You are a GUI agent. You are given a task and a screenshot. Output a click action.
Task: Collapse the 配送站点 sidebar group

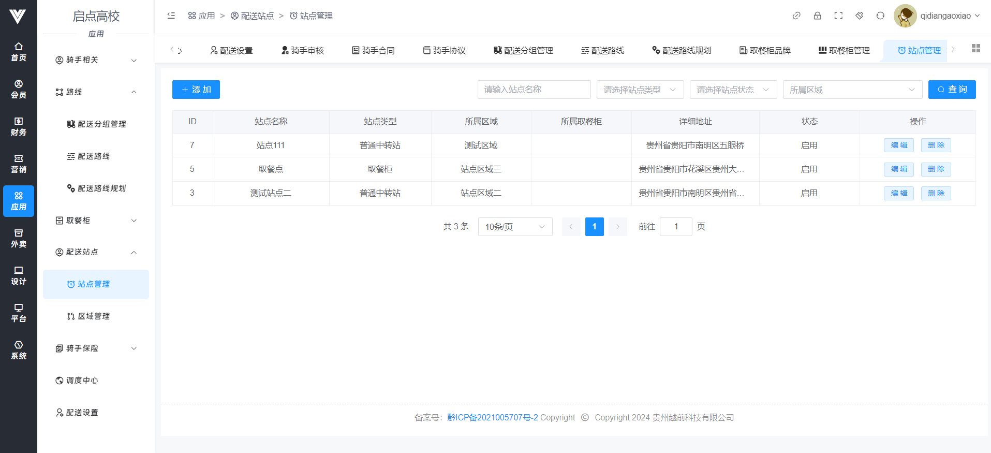96,252
